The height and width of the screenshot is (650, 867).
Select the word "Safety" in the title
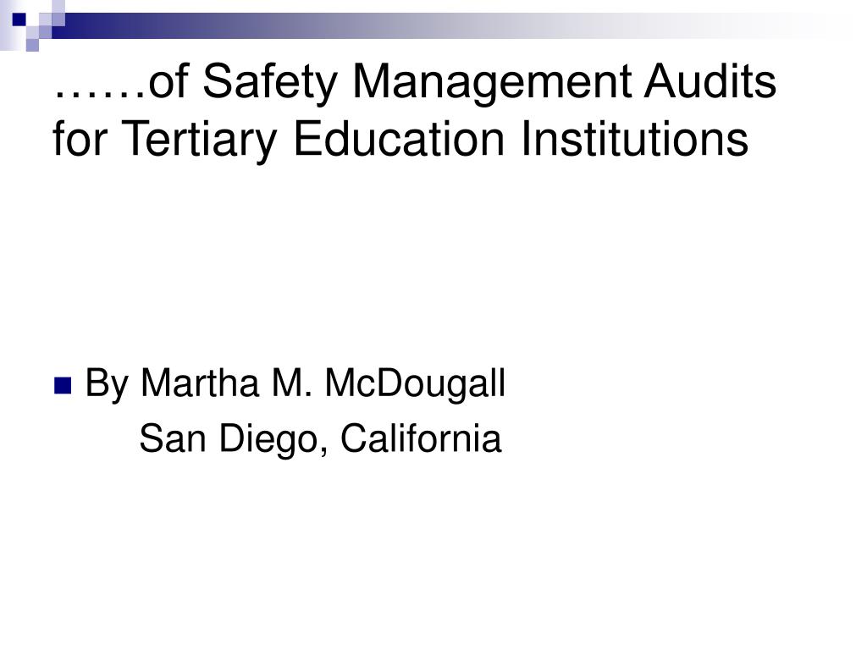click(270, 83)
